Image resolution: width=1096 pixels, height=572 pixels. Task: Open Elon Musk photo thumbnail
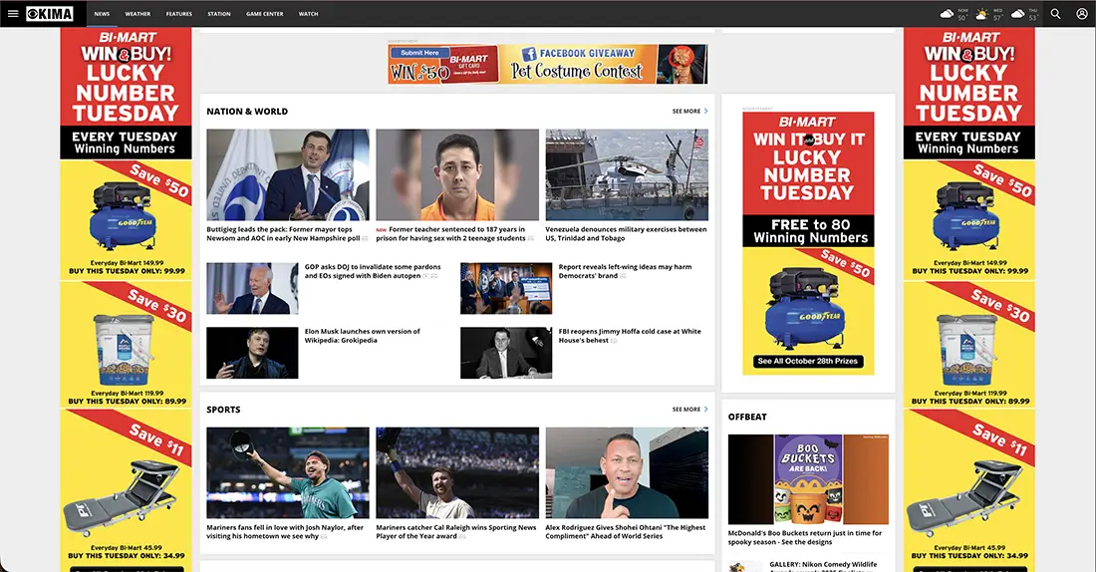pos(252,353)
